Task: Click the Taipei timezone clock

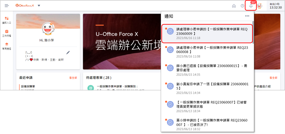Action: pyautogui.click(x=276, y=6)
